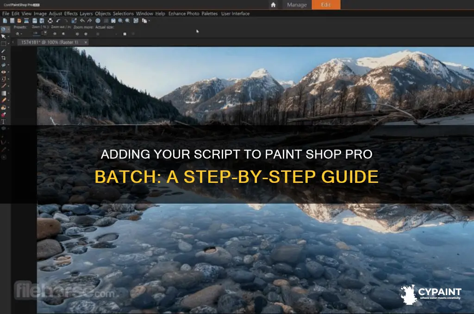The width and height of the screenshot is (474, 314).
Task: Select the pink Flood Fill tool
Action: pyautogui.click(x=3, y=115)
